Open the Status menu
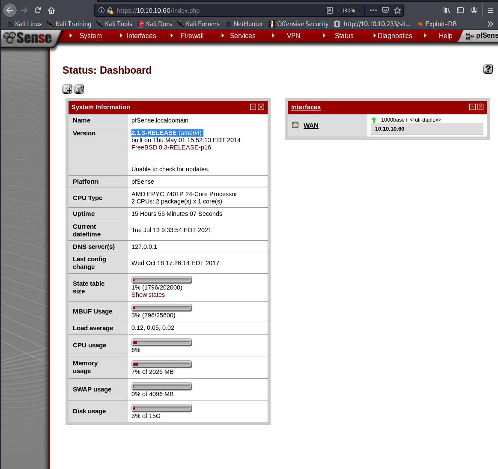Image resolution: width=498 pixels, height=469 pixels. 344,36
